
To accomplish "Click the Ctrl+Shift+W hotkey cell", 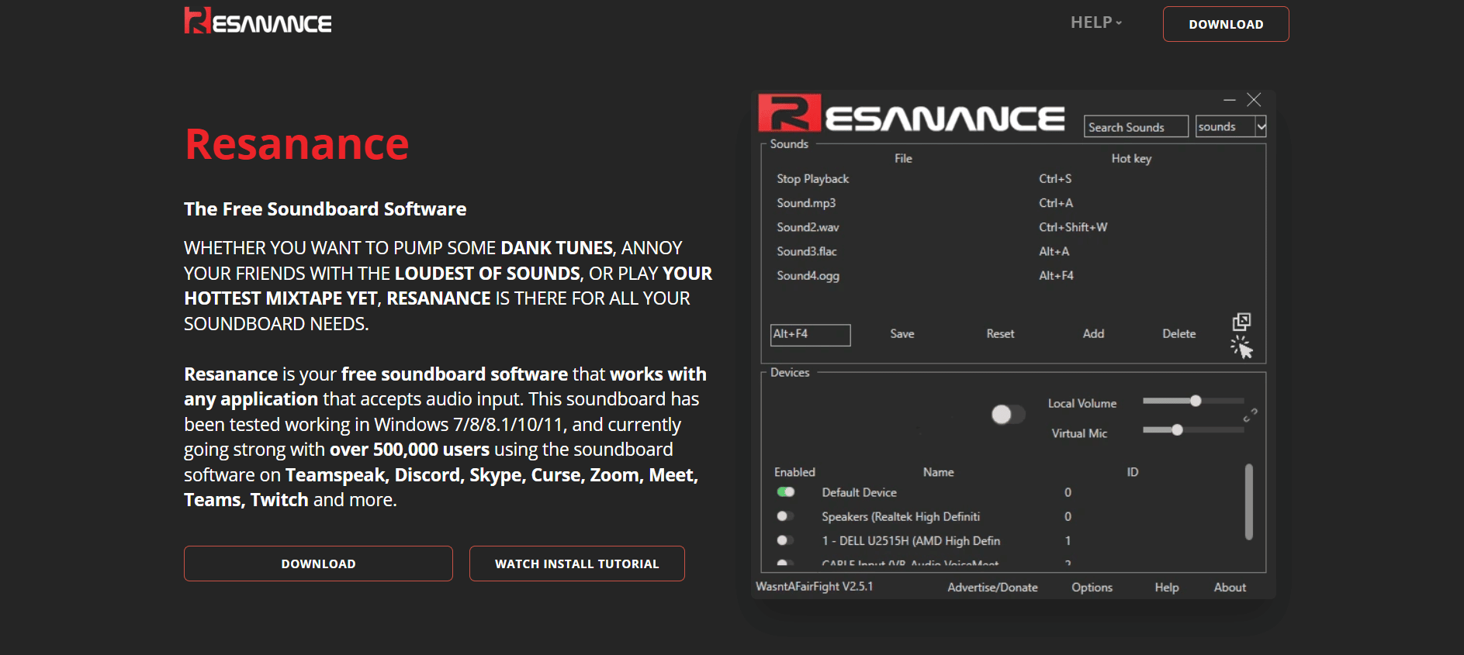I will [1073, 227].
